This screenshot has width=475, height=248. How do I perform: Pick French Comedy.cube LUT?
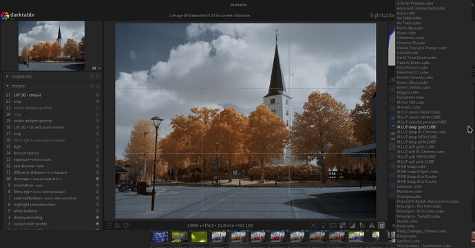click(414, 78)
